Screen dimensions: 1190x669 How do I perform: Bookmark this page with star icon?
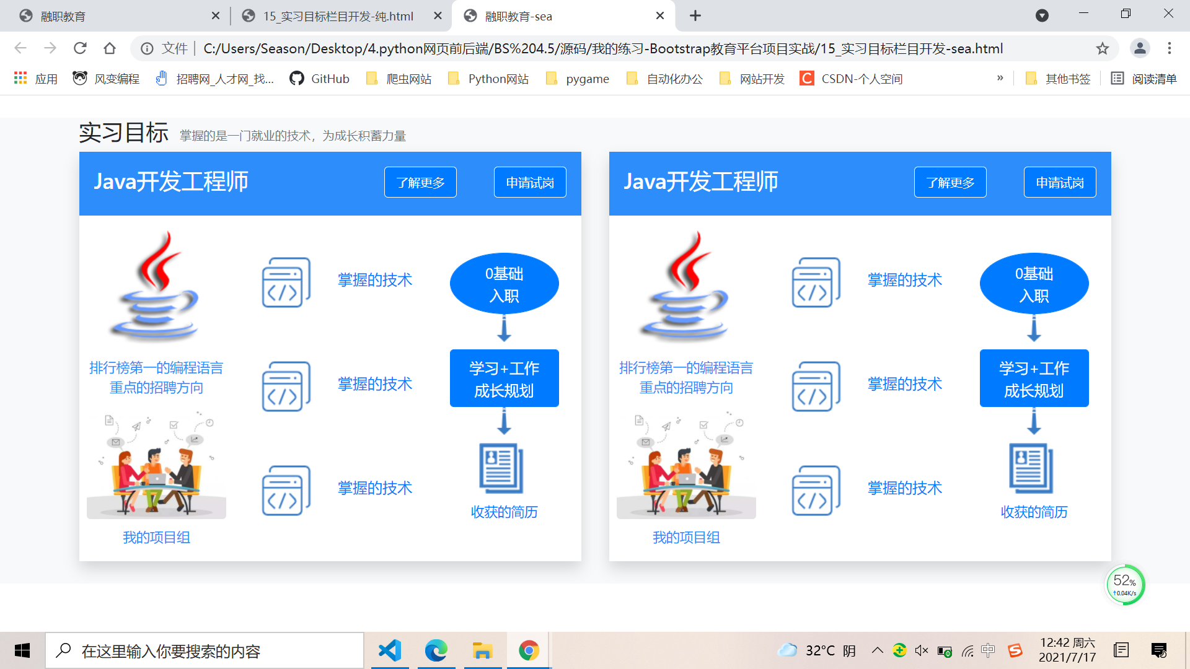click(x=1102, y=48)
